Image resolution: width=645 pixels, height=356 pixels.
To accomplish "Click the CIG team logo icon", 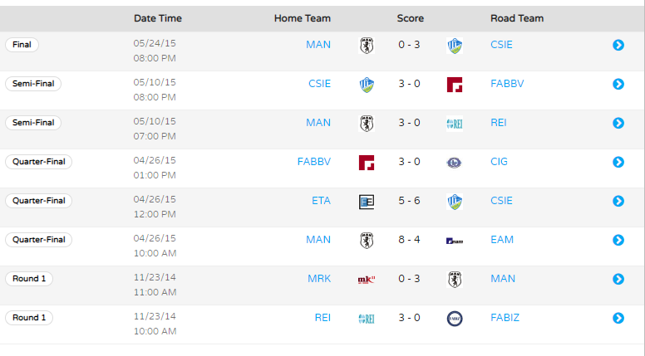I will pyautogui.click(x=455, y=163).
